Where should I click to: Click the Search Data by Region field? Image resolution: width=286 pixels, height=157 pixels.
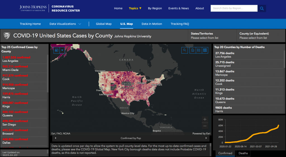(234, 8)
